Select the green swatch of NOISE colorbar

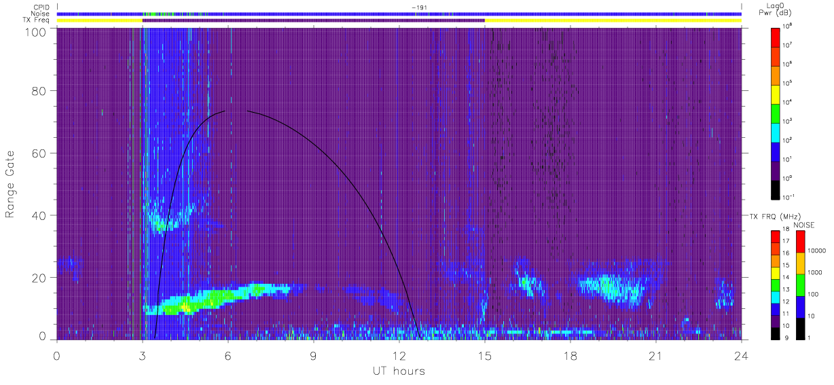coord(799,284)
